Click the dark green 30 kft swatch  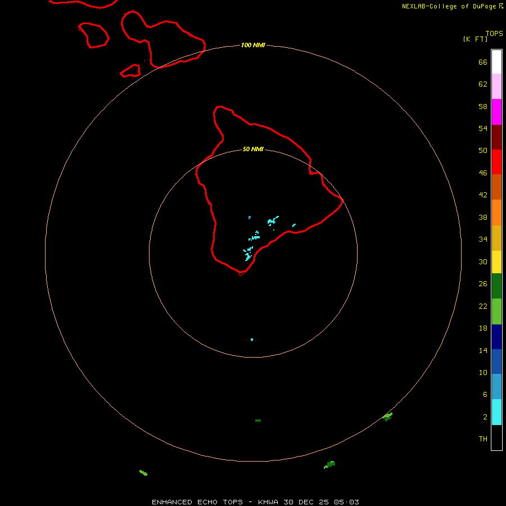point(496,286)
